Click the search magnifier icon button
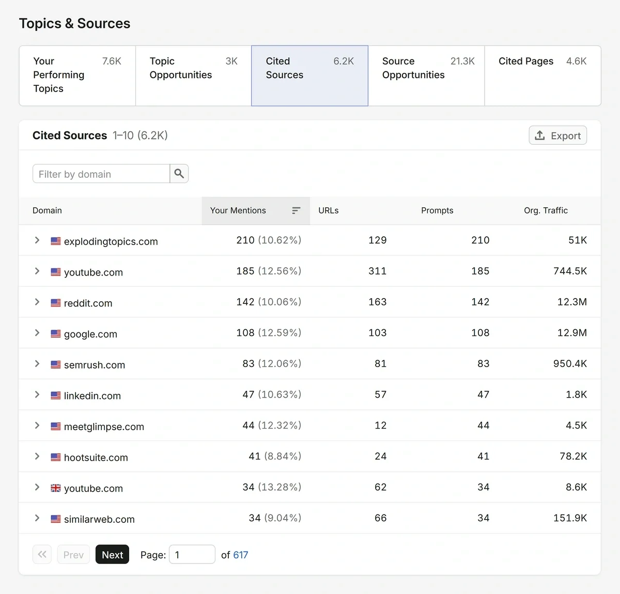The width and height of the screenshot is (620, 594). (179, 174)
